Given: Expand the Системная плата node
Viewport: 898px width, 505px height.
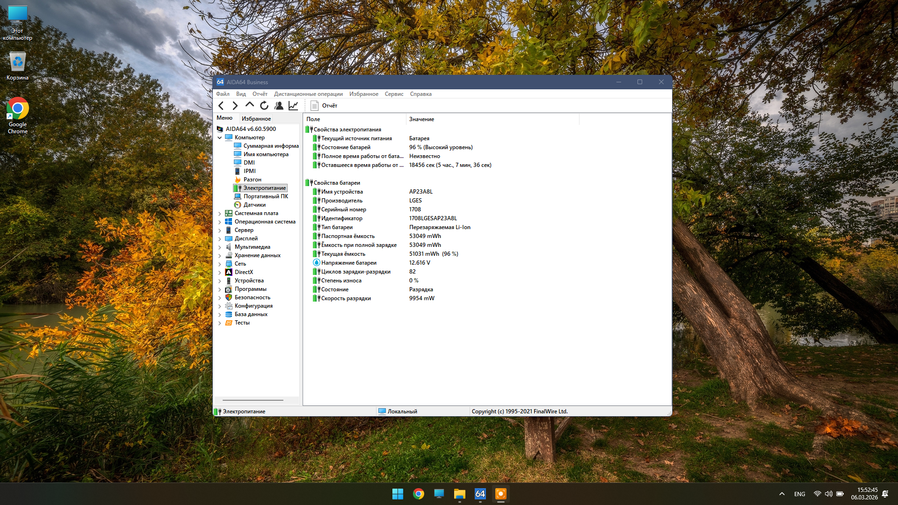Looking at the screenshot, I should tap(220, 213).
